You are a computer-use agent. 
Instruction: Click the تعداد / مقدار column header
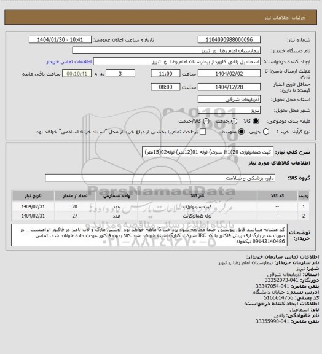(x=75, y=195)
